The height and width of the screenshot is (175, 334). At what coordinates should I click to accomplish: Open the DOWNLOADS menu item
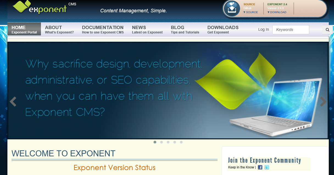[223, 29]
